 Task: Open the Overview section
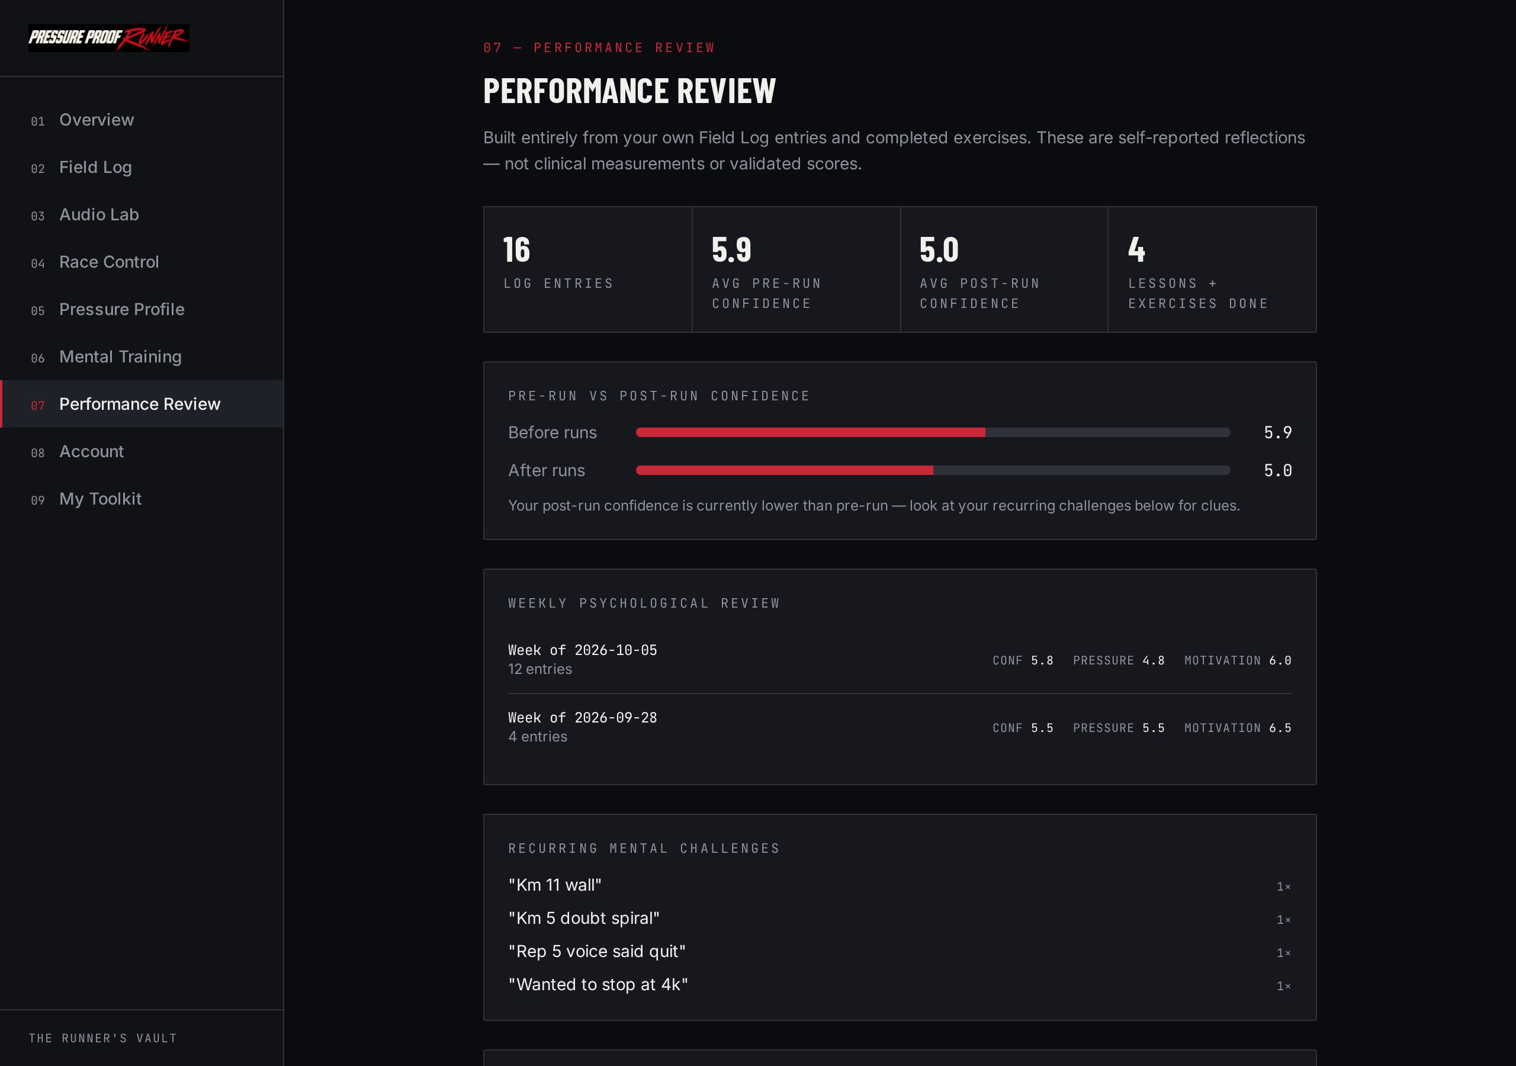[x=142, y=120]
